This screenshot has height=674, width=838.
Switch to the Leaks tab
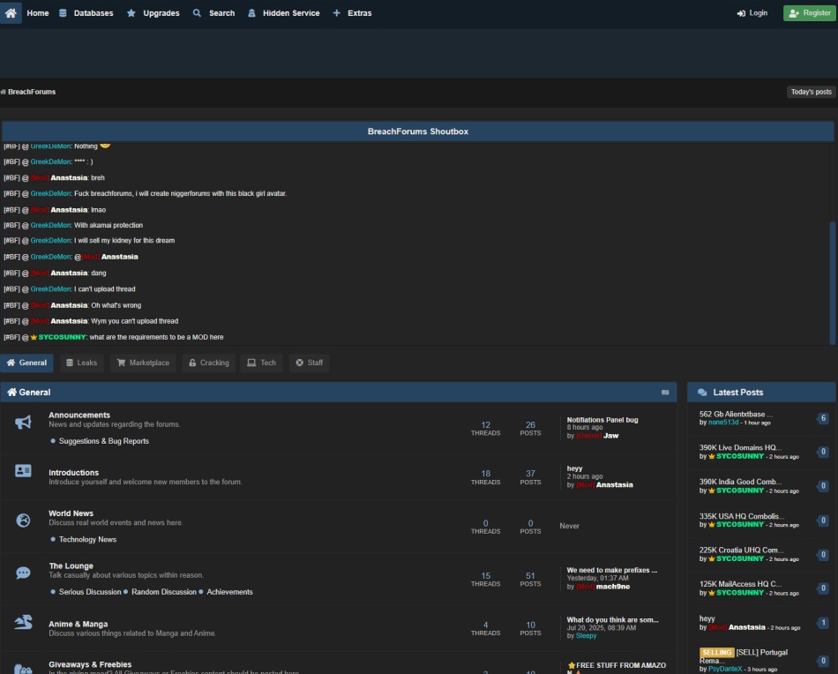82,363
